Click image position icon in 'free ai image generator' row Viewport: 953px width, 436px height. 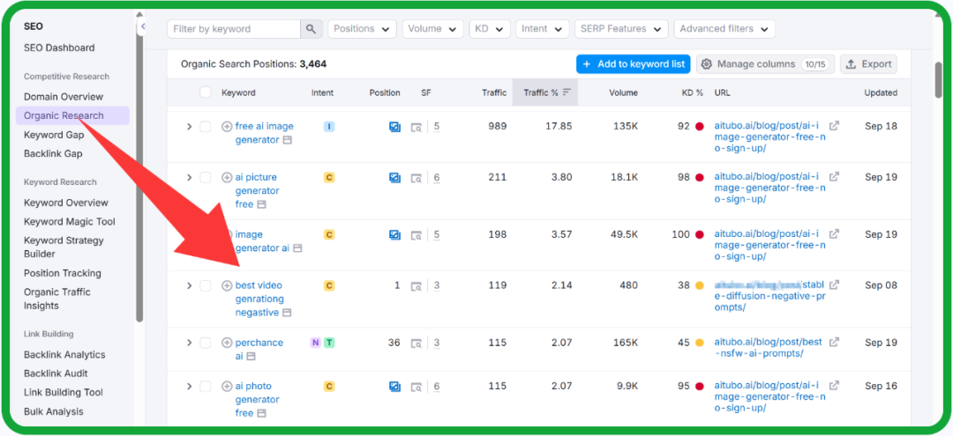(394, 127)
